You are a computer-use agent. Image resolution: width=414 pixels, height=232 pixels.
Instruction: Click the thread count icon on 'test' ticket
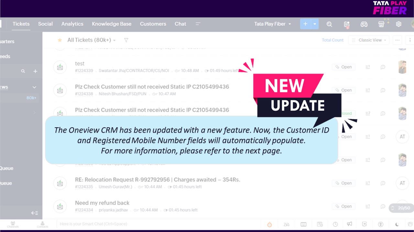(367, 67)
